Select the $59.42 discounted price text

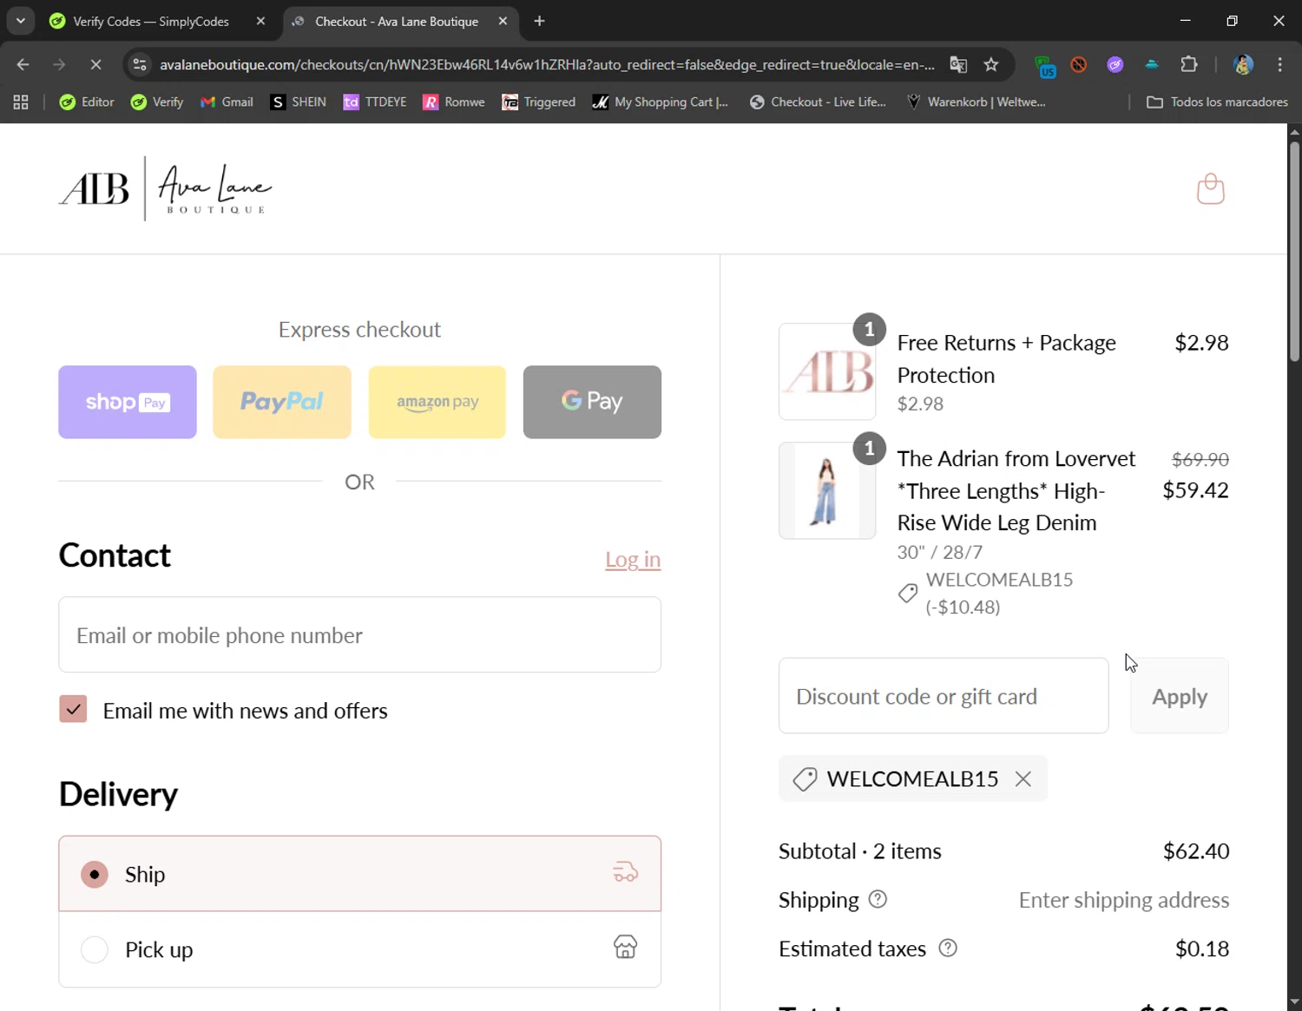[1195, 490]
